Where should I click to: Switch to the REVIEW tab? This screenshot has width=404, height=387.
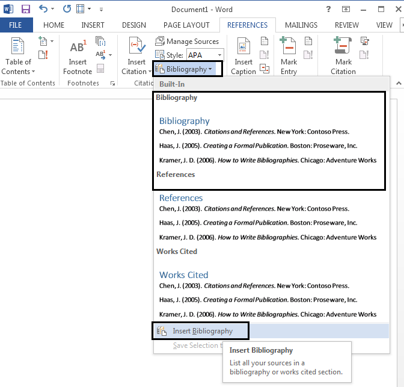[x=347, y=25]
